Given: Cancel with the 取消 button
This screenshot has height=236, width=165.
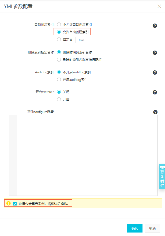Looking at the screenshot, I should (152, 228).
